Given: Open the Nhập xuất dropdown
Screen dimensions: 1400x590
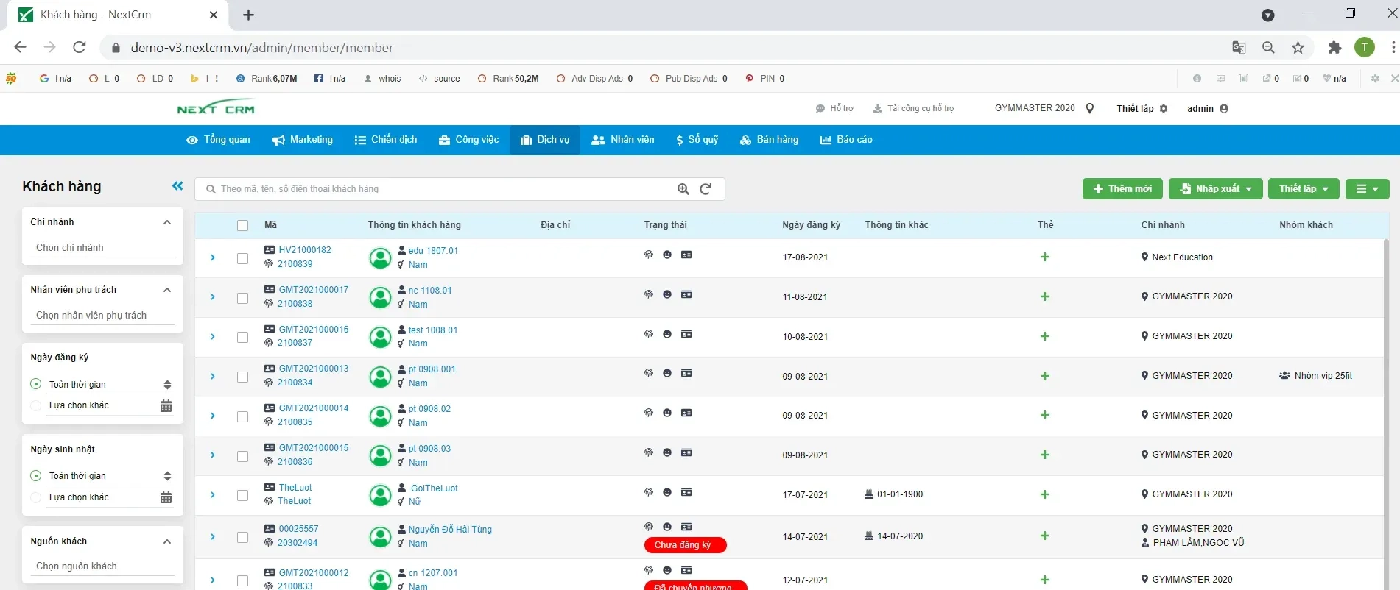Looking at the screenshot, I should point(1216,189).
